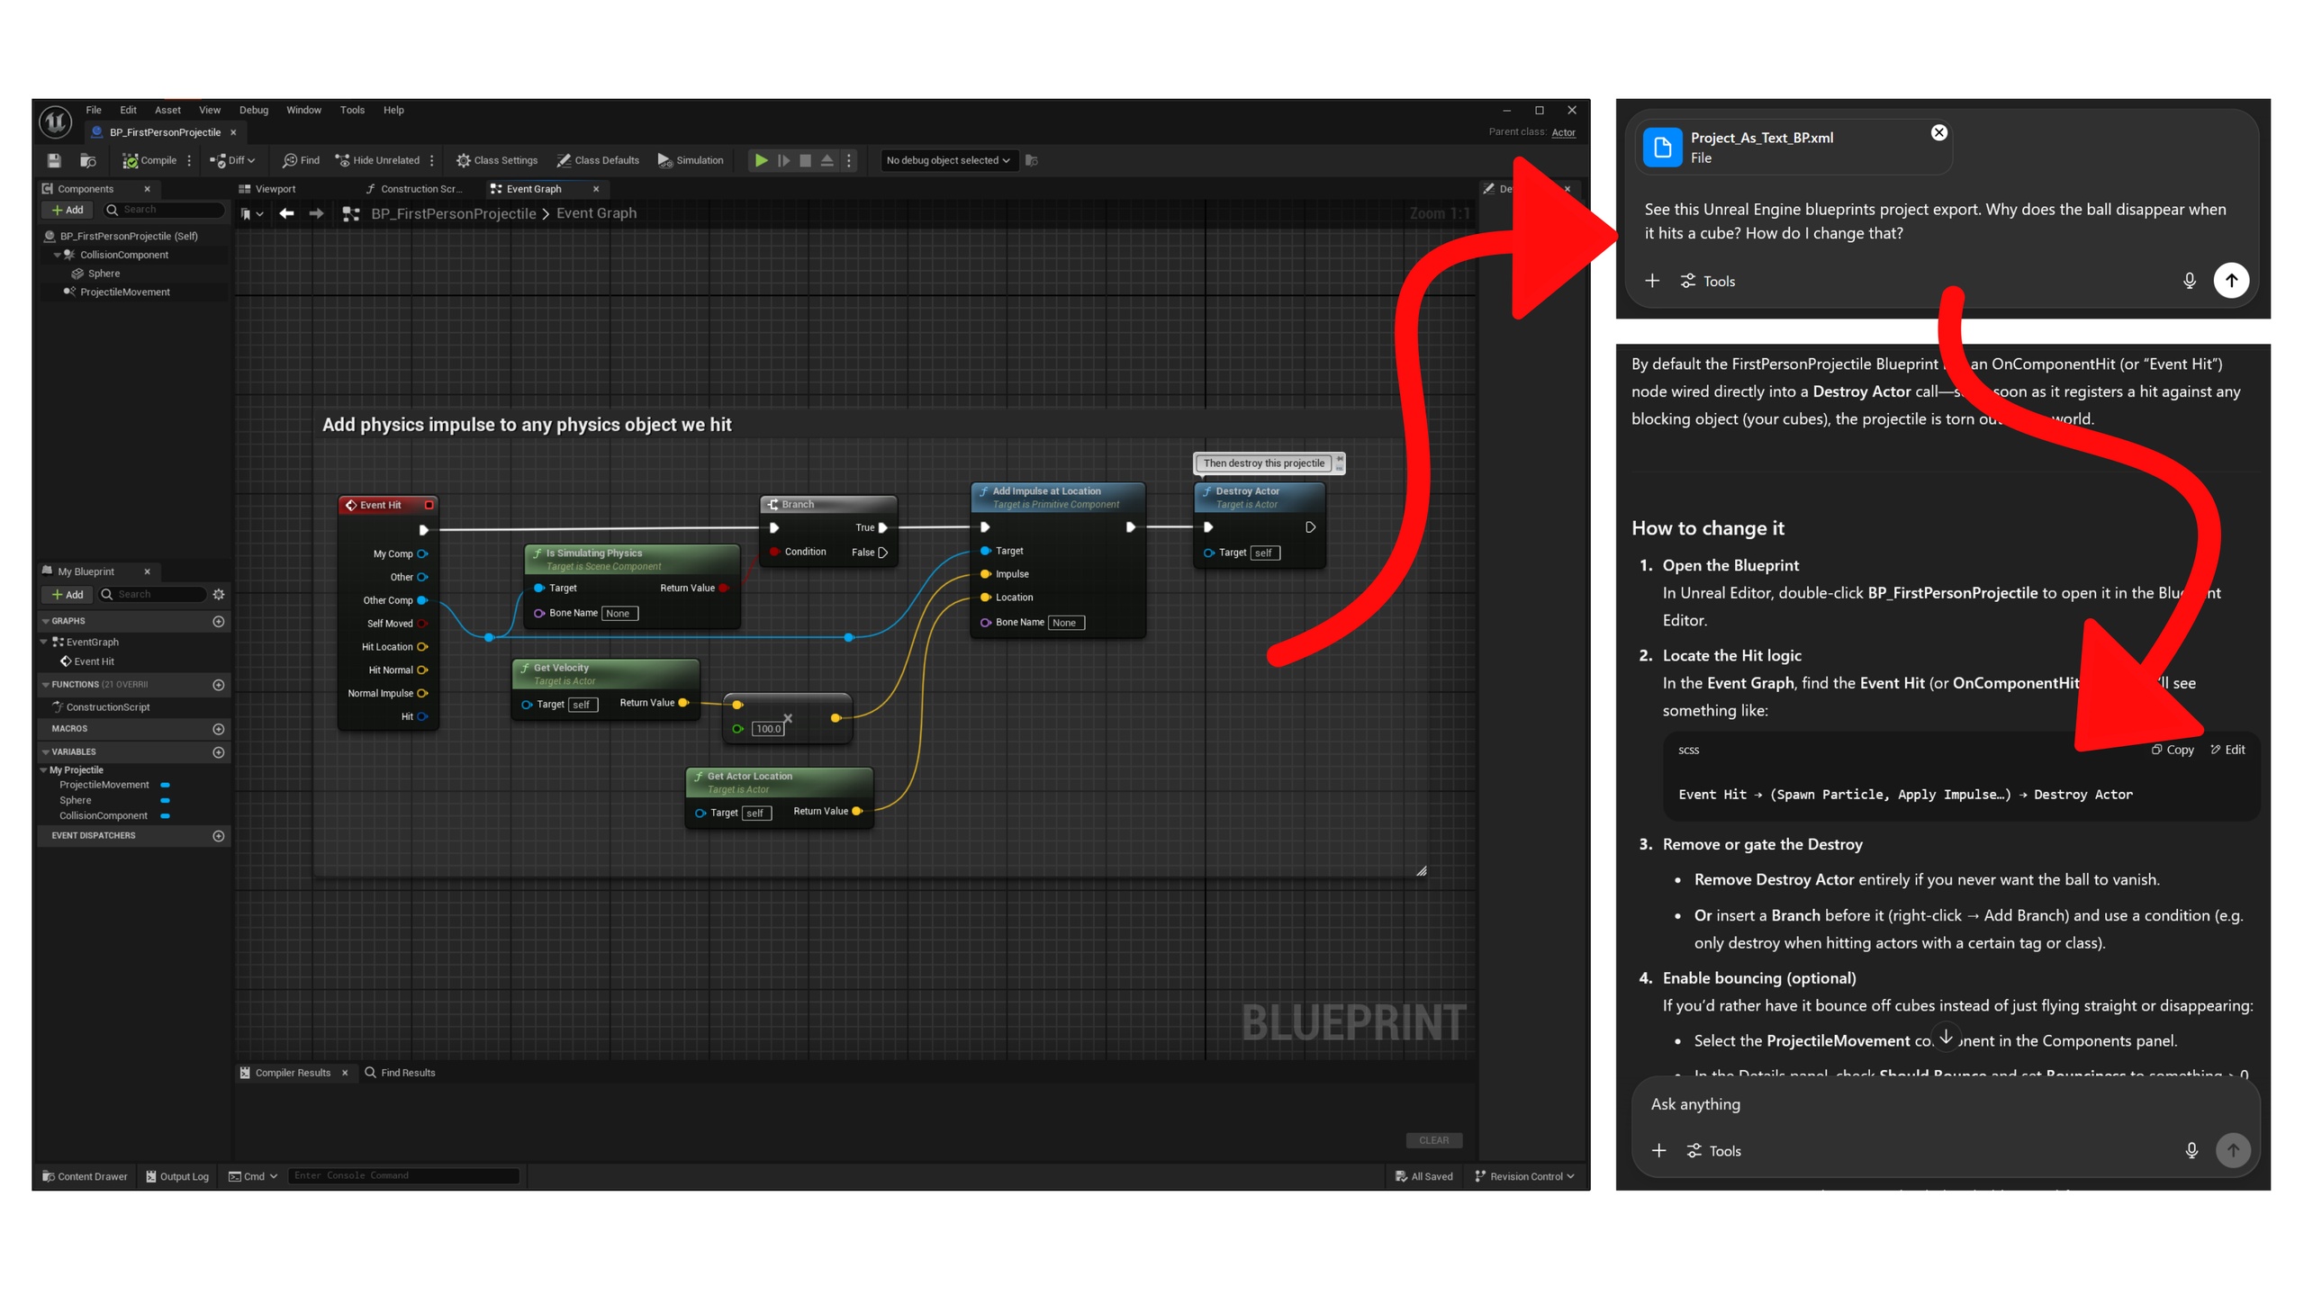Switch to the Viewport tab
This screenshot has height=1295, width=2304.
tap(267, 189)
